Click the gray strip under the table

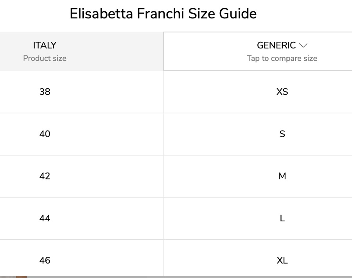coord(196,277)
